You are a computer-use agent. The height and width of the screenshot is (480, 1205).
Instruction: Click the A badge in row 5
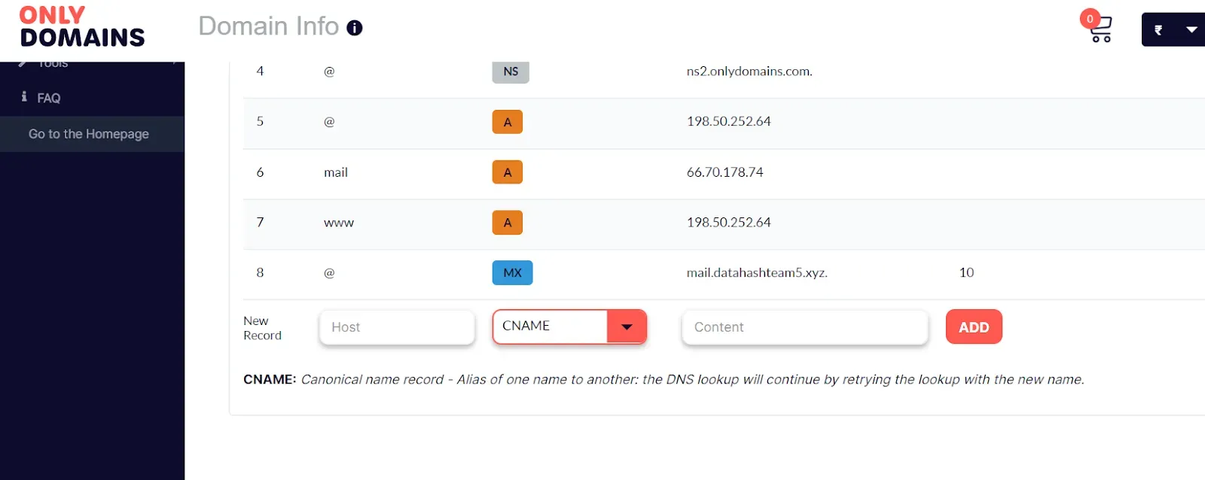508,122
